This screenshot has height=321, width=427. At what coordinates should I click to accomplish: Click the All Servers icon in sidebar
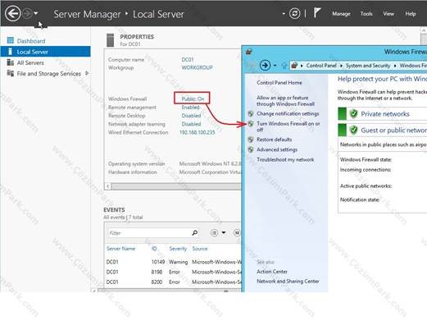[11, 62]
